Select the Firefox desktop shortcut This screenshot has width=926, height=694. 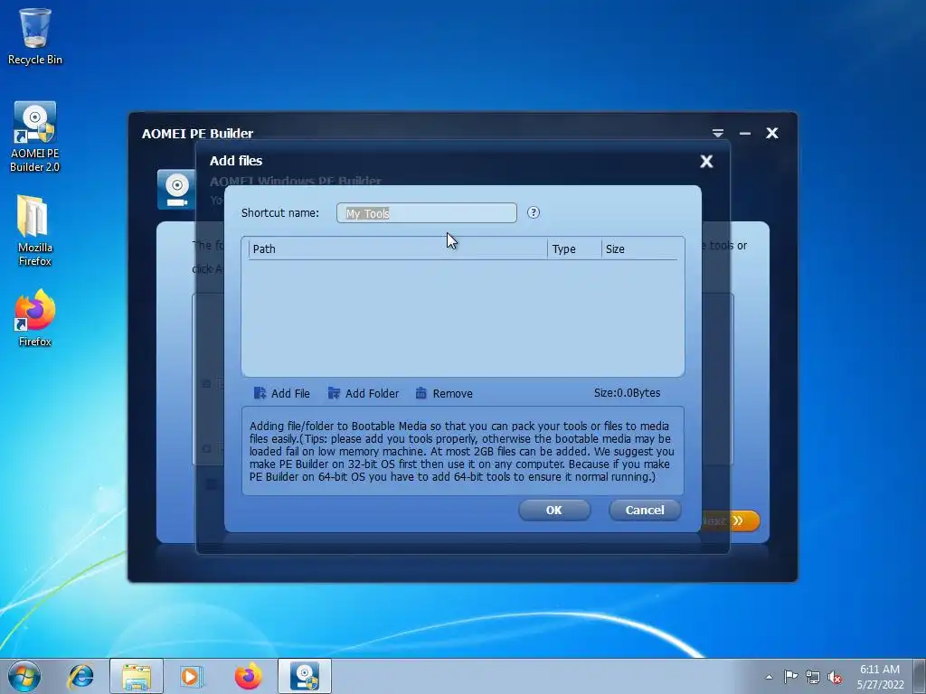pos(35,317)
